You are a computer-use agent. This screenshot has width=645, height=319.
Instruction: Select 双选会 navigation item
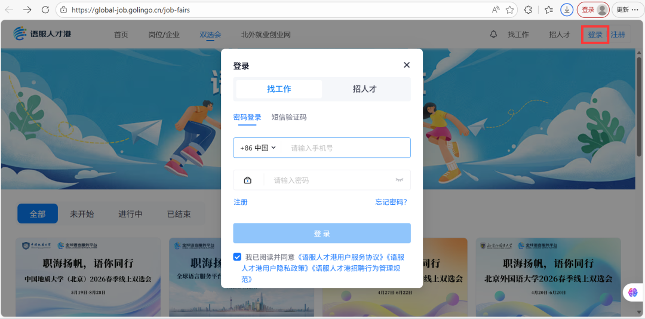[x=210, y=35]
